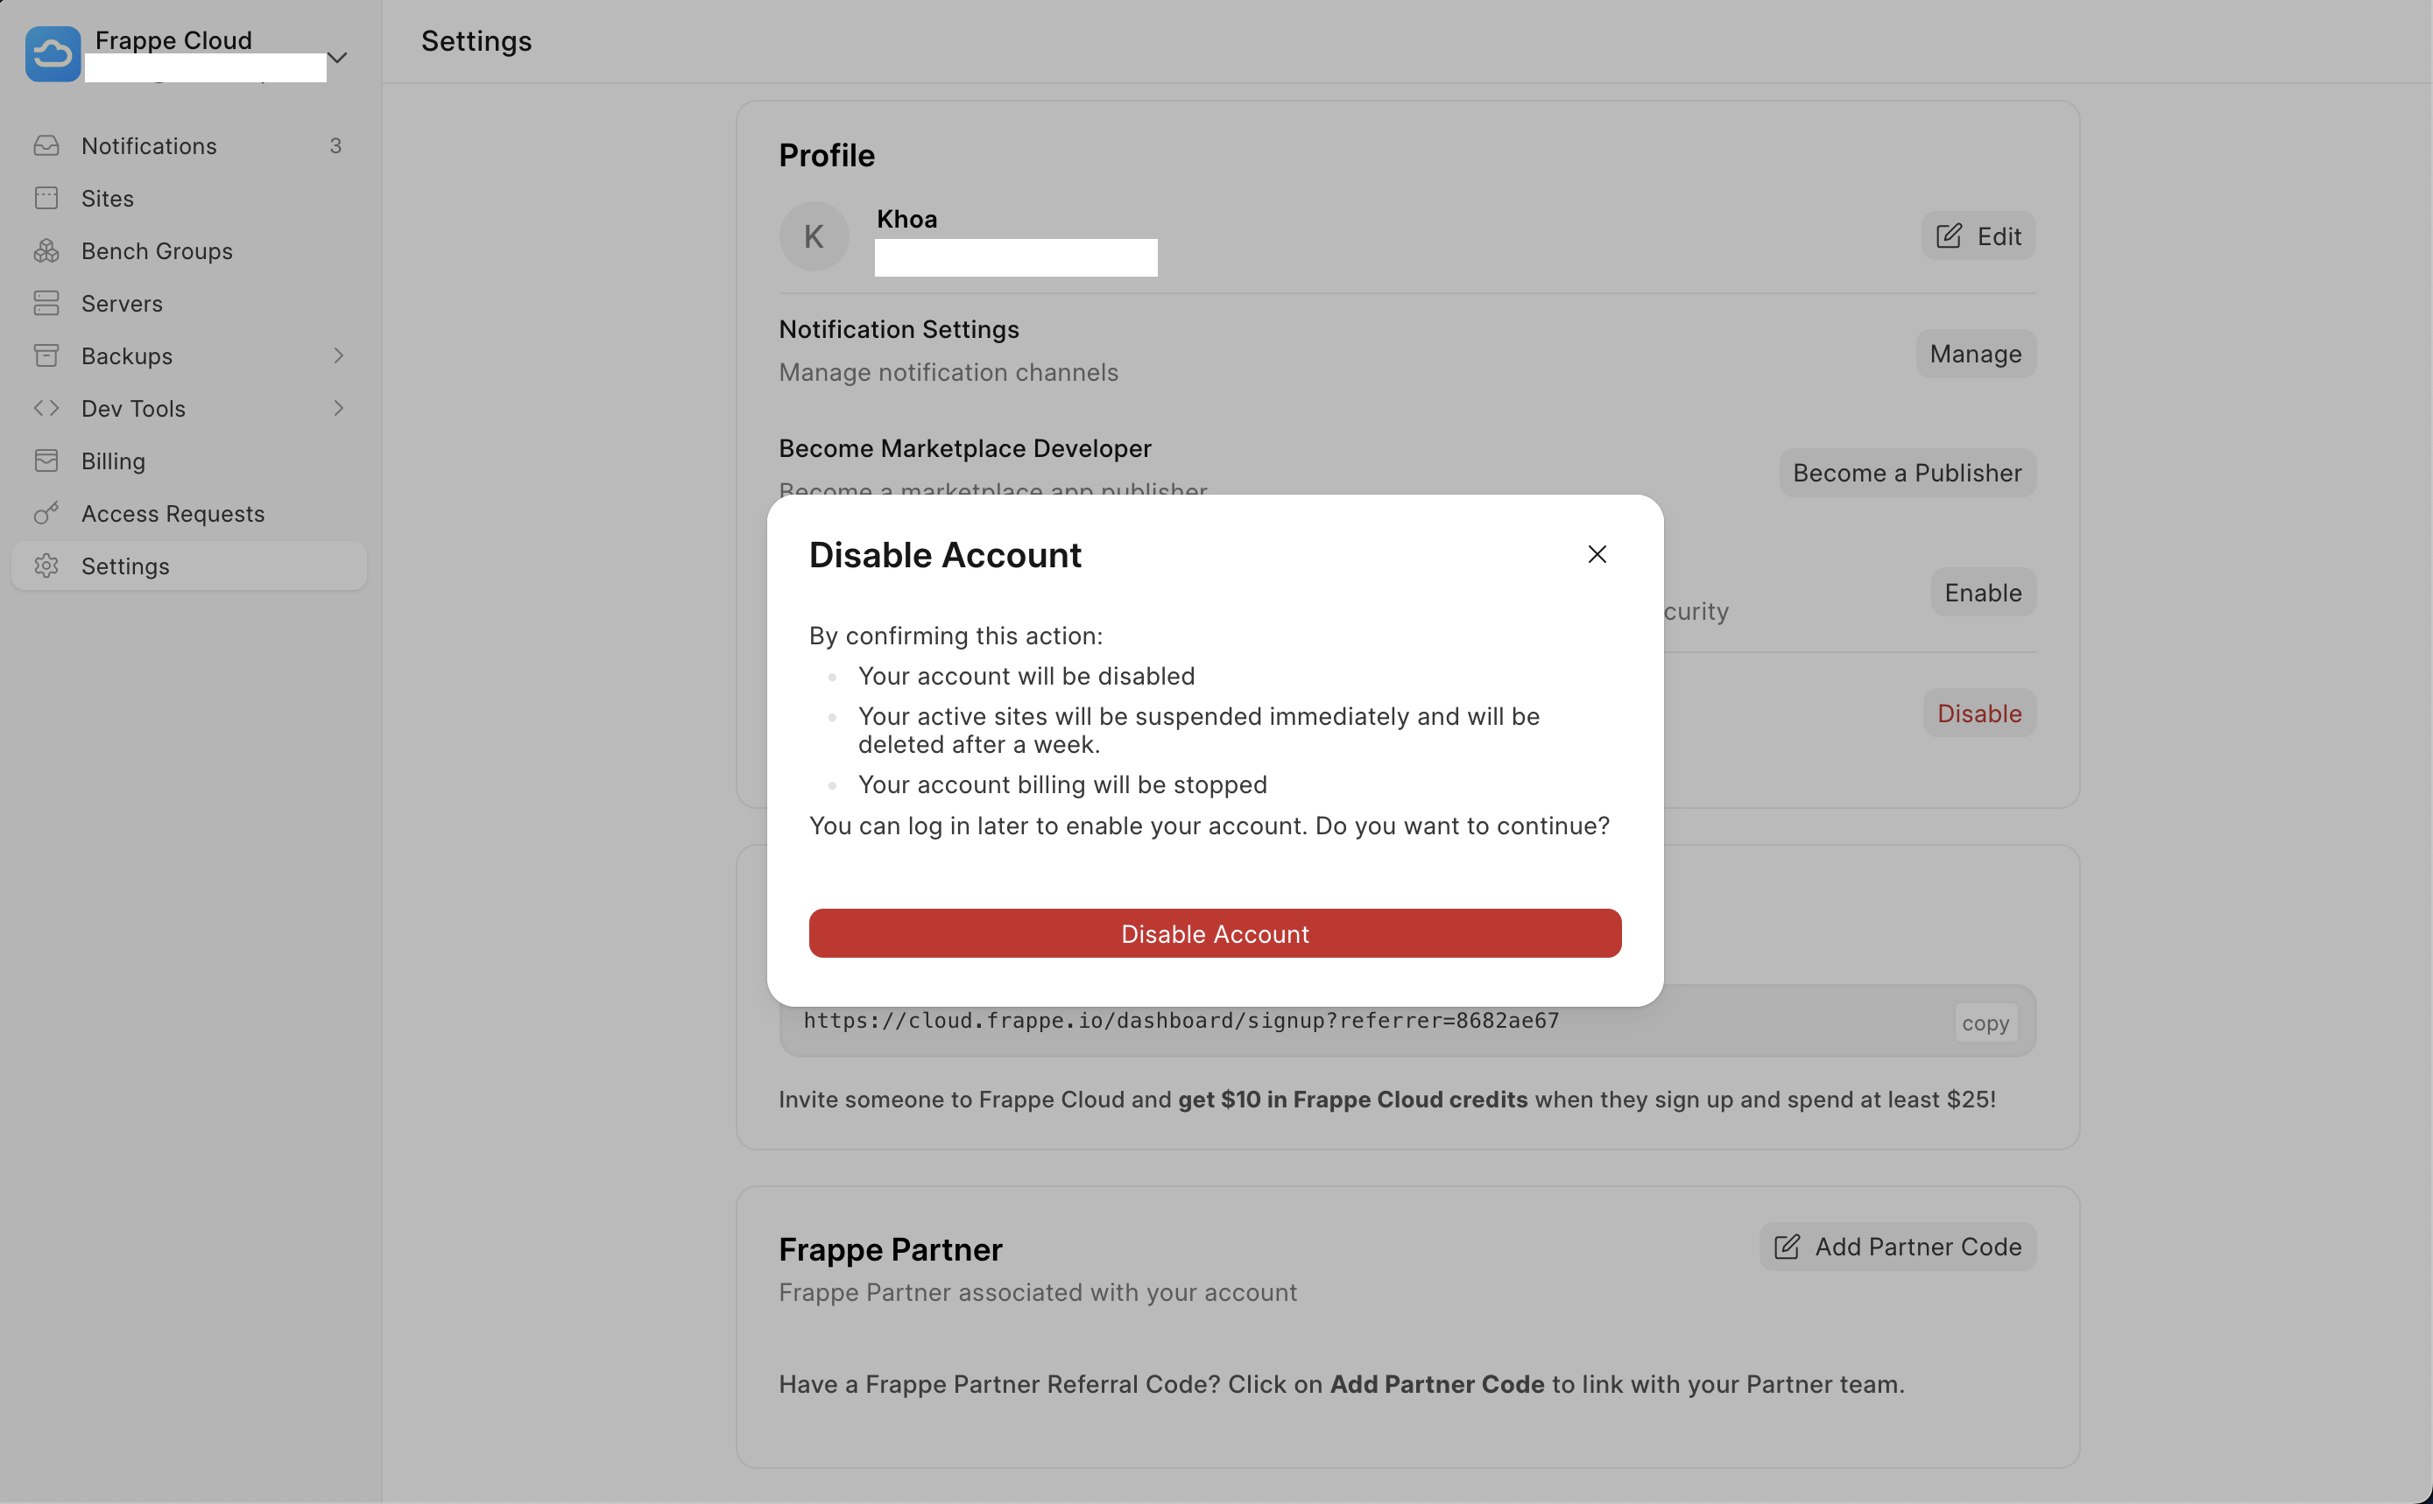Screen dimensions: 2433x1504
Task: Click Become a Publisher button
Action: tap(1906, 473)
